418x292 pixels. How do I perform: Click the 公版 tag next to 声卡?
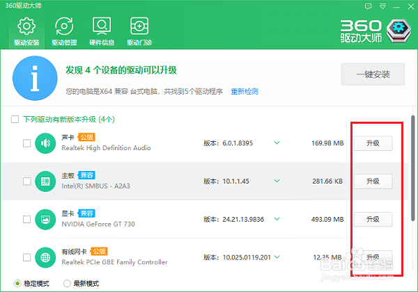[x=86, y=137]
